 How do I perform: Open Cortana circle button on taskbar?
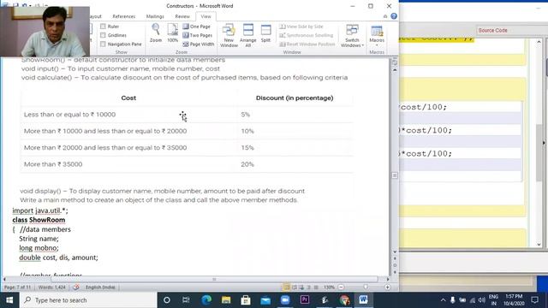pyautogui.click(x=167, y=300)
